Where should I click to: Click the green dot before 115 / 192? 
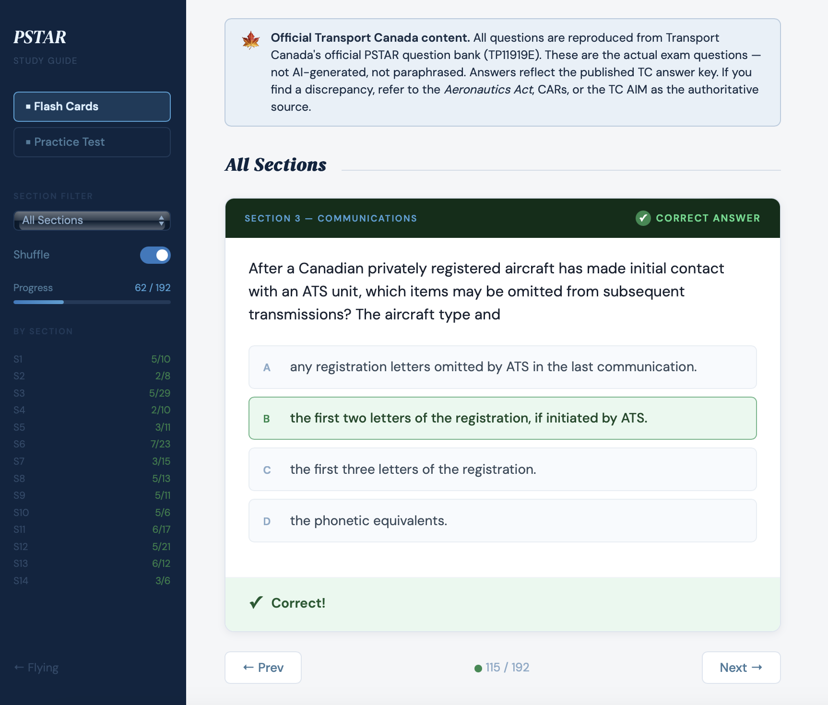coord(478,668)
